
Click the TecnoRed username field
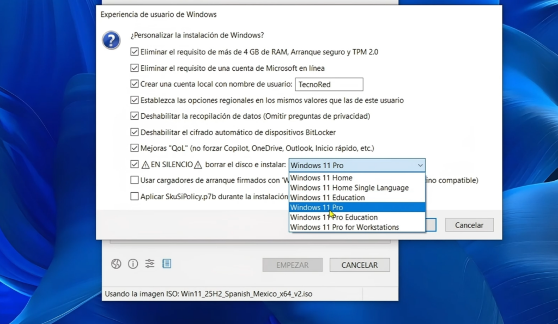click(x=329, y=84)
